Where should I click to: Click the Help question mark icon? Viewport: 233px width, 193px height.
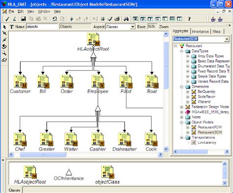189,19
